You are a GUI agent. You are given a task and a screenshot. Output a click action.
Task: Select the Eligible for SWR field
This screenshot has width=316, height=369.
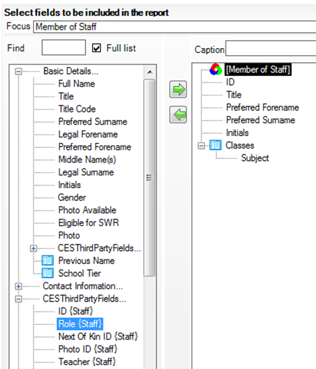[x=89, y=222]
